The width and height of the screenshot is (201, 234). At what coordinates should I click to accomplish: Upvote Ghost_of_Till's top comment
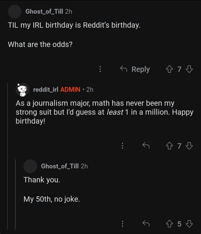tap(169, 69)
